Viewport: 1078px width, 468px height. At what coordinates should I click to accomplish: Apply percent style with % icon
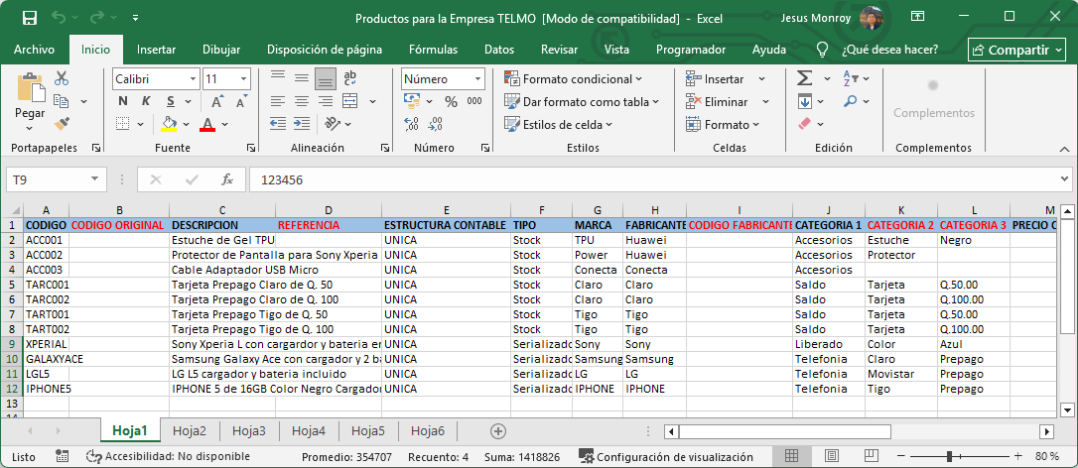coord(451,102)
